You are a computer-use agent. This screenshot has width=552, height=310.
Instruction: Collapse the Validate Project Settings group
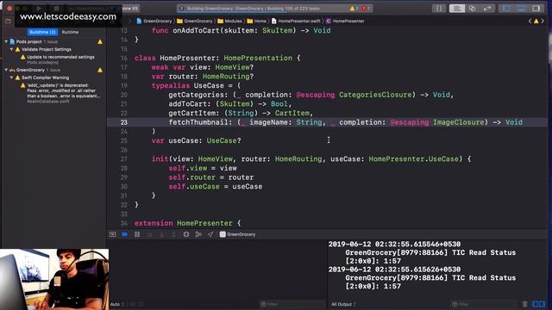tap(11, 49)
